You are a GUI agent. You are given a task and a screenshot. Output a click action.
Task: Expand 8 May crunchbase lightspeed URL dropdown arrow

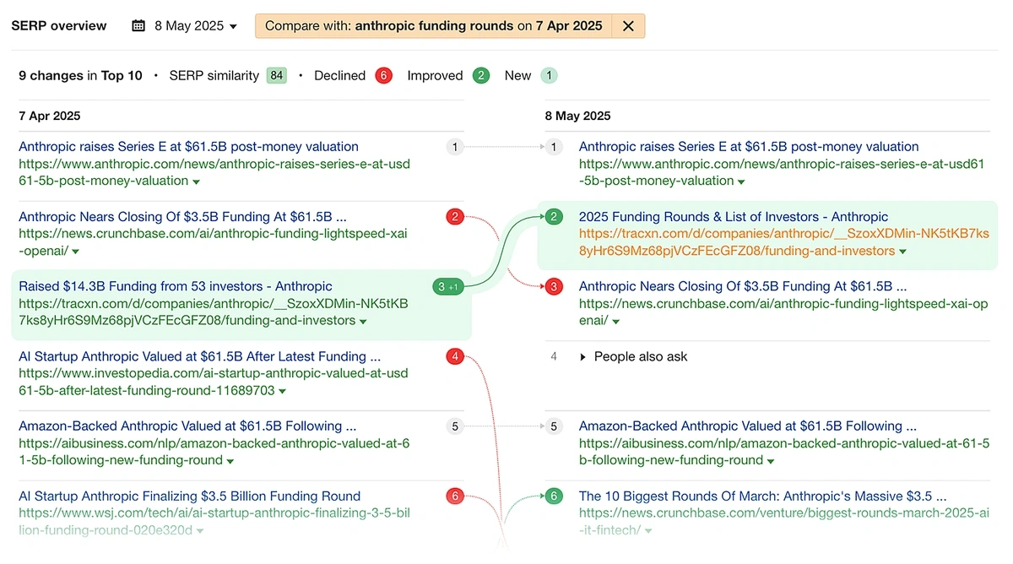click(615, 322)
